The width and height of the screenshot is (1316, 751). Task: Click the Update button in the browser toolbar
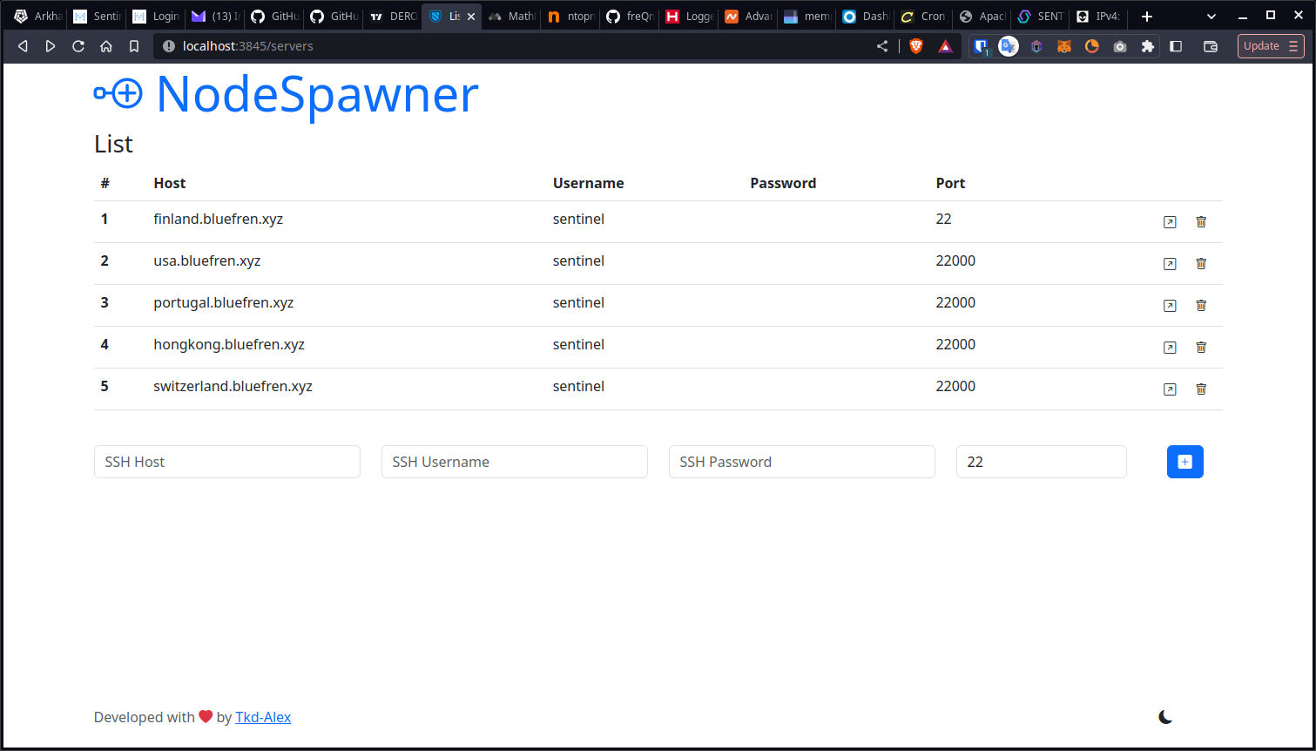click(x=1261, y=45)
